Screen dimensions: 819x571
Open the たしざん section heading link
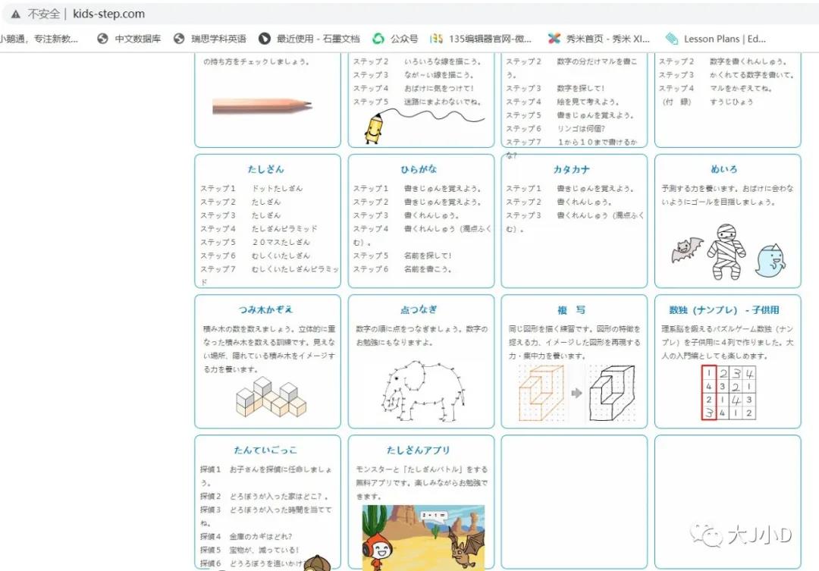266,170
